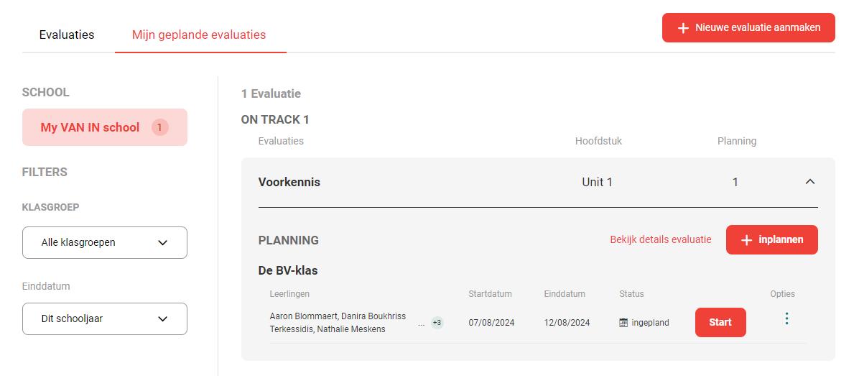Click the count badge on My VAN IN school
Screen dimensions: 859x376
[x=159, y=128]
